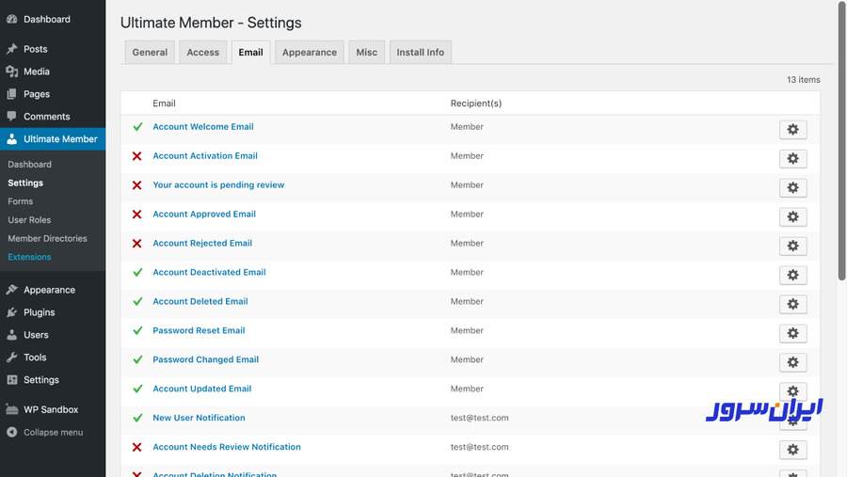Click the page vertical scrollbar thumb
The image size is (847, 477).
pos(841,141)
